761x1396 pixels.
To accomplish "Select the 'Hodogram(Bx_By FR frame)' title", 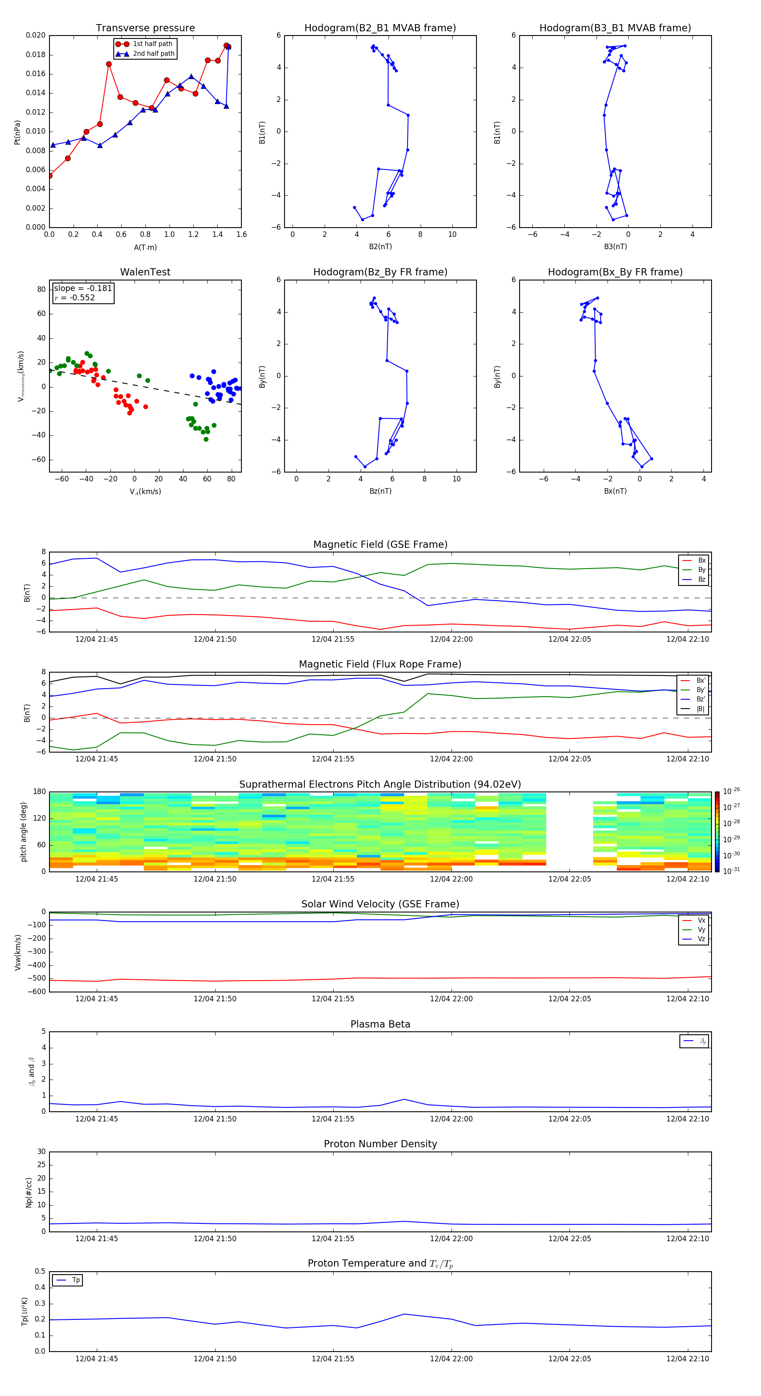I will [x=615, y=272].
